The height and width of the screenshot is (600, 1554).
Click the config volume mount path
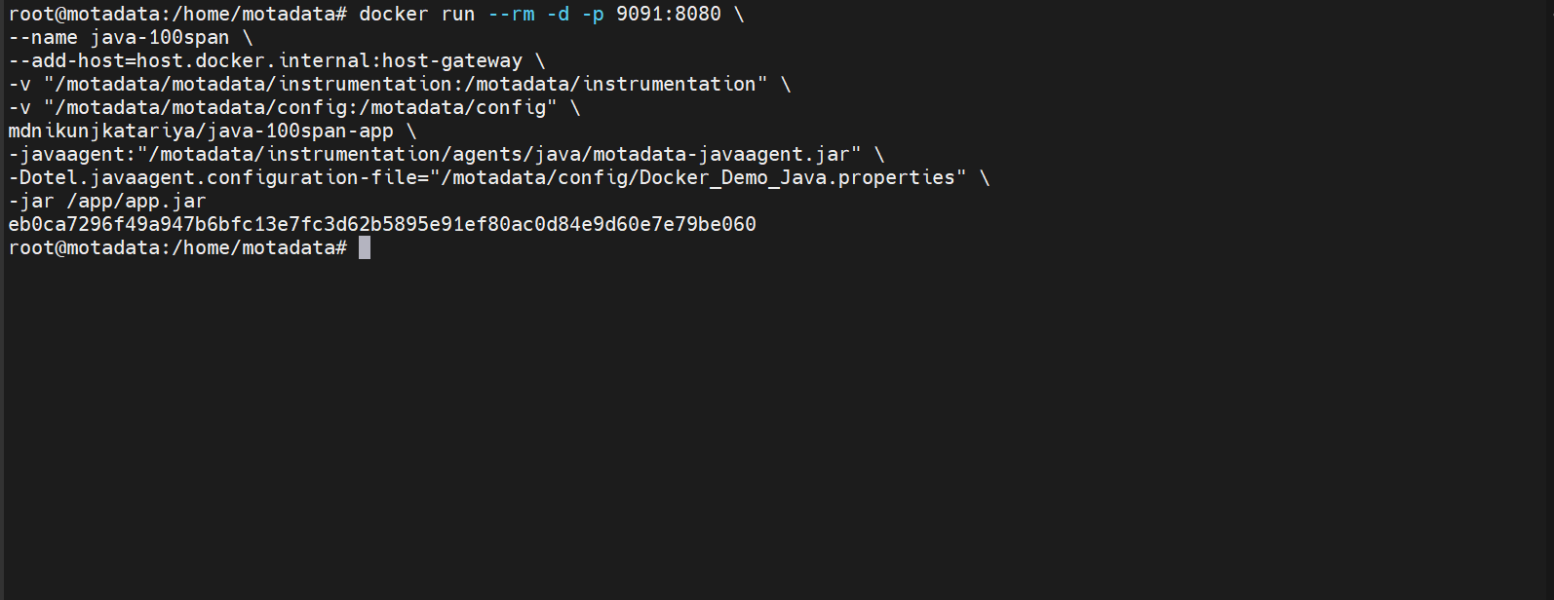point(300,107)
